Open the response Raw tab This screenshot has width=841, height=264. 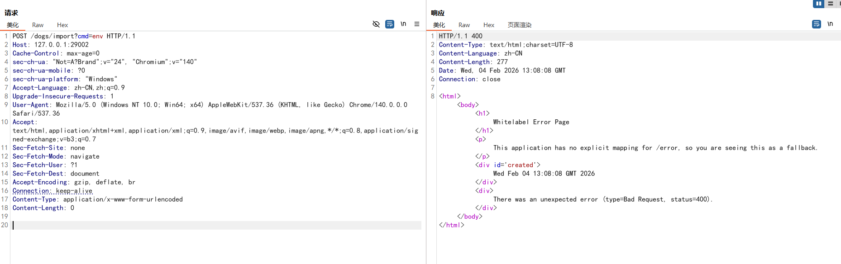(464, 25)
